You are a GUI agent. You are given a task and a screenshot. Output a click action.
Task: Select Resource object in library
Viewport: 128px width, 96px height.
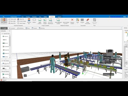[6, 53]
